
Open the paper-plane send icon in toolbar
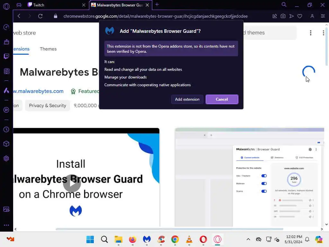(x=291, y=16)
